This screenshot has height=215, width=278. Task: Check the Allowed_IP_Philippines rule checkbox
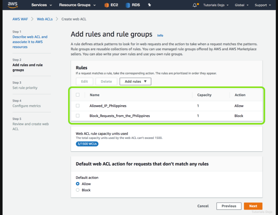click(77, 106)
